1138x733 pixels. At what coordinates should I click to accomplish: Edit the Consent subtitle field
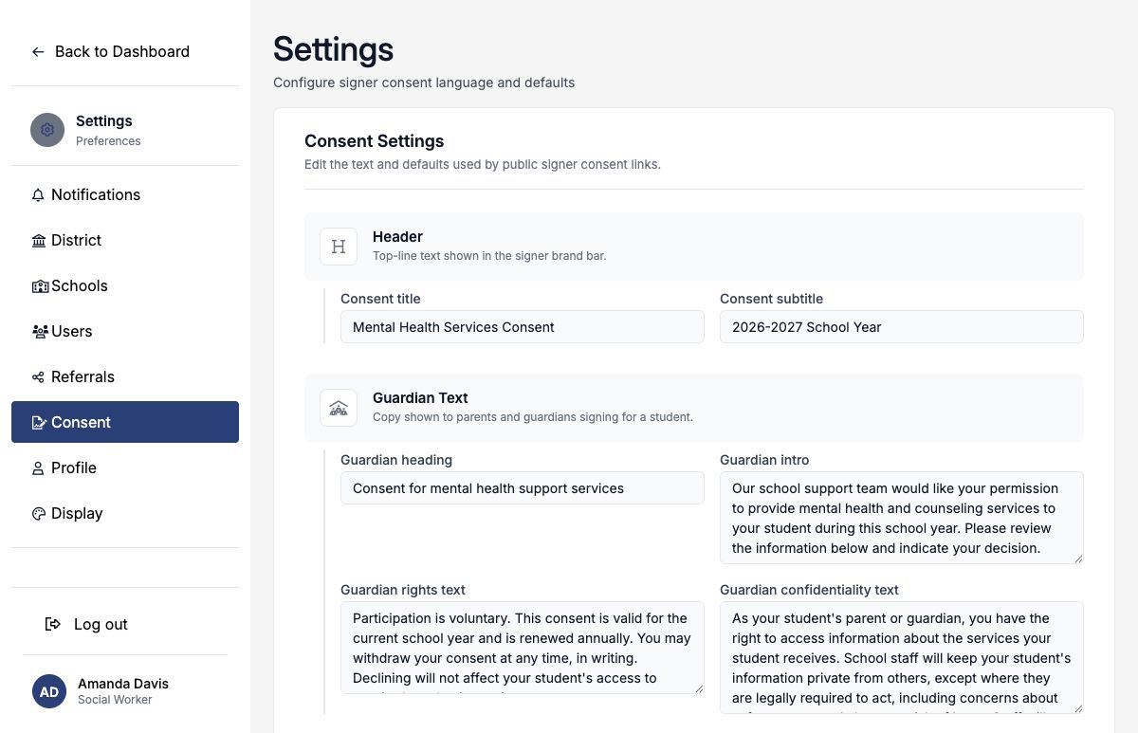click(902, 327)
